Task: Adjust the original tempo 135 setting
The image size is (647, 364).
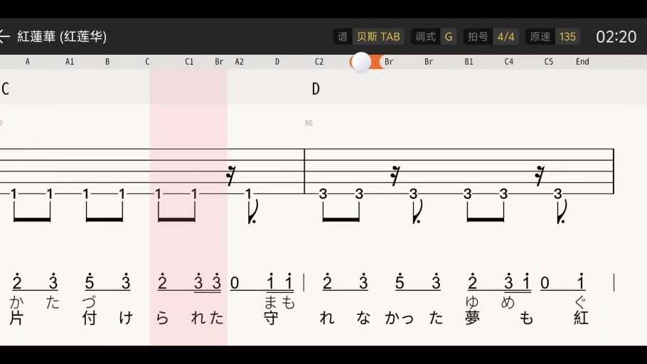Action: pos(567,37)
